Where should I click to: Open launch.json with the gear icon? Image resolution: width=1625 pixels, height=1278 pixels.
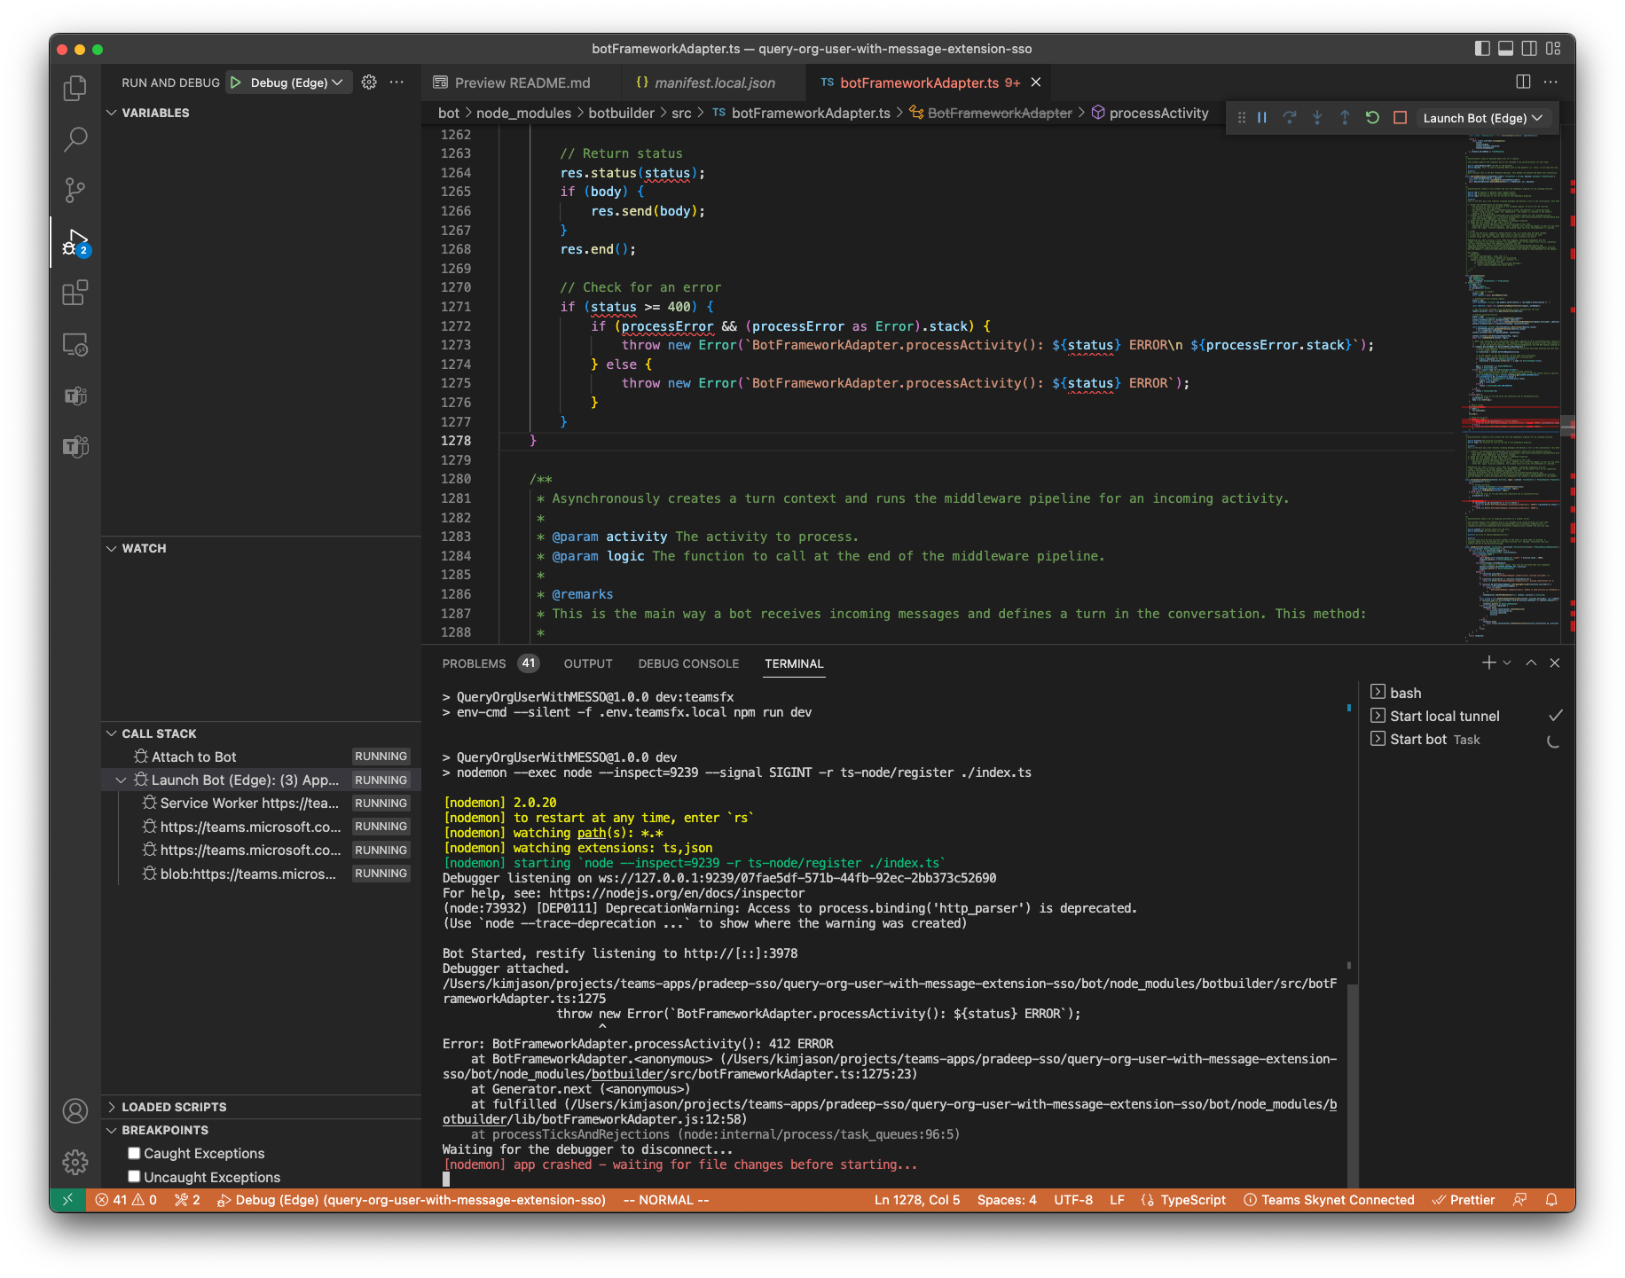pos(369,82)
